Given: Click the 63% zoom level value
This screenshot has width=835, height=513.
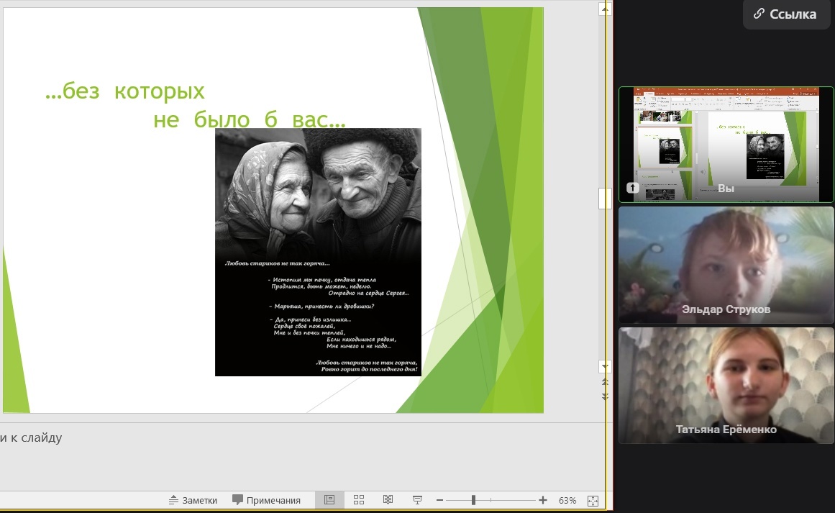Looking at the screenshot, I should 567,500.
